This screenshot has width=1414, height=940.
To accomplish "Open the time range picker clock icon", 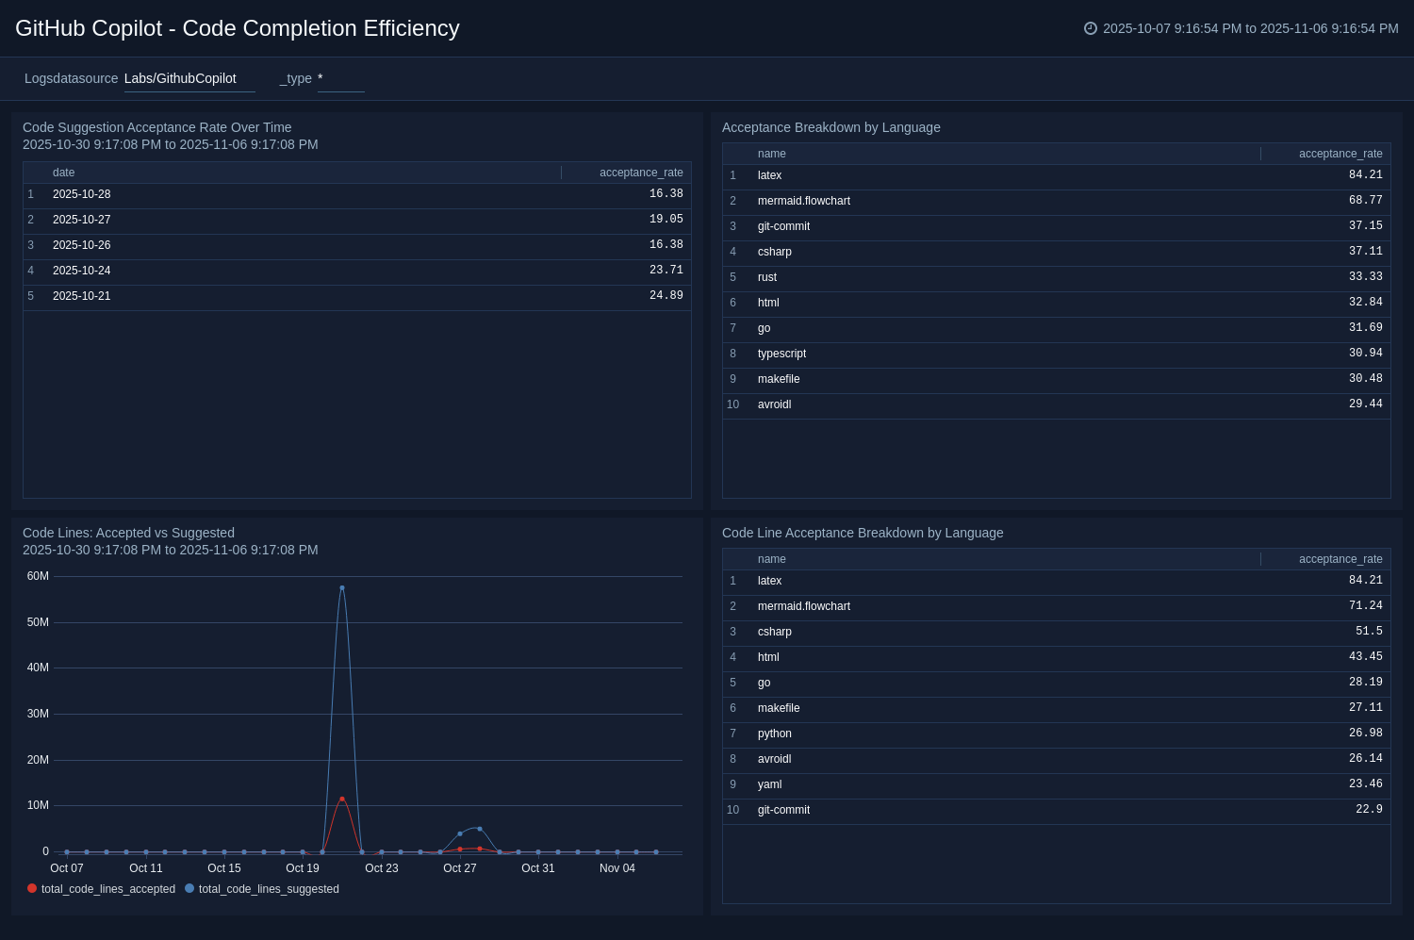I will tap(1090, 28).
